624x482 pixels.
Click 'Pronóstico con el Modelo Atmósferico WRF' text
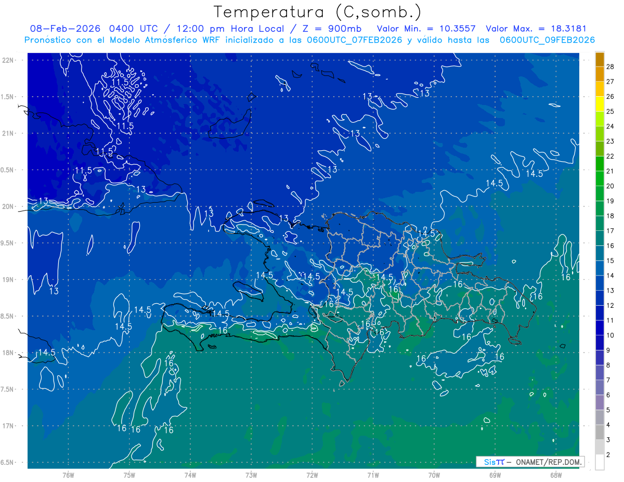(x=123, y=40)
